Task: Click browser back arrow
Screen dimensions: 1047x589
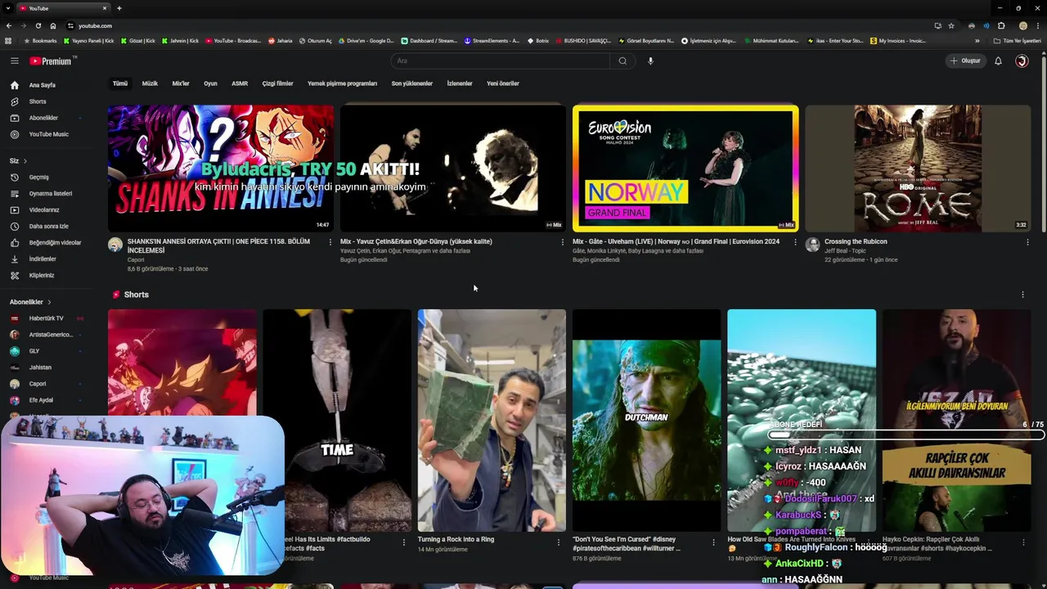Action: point(9,25)
